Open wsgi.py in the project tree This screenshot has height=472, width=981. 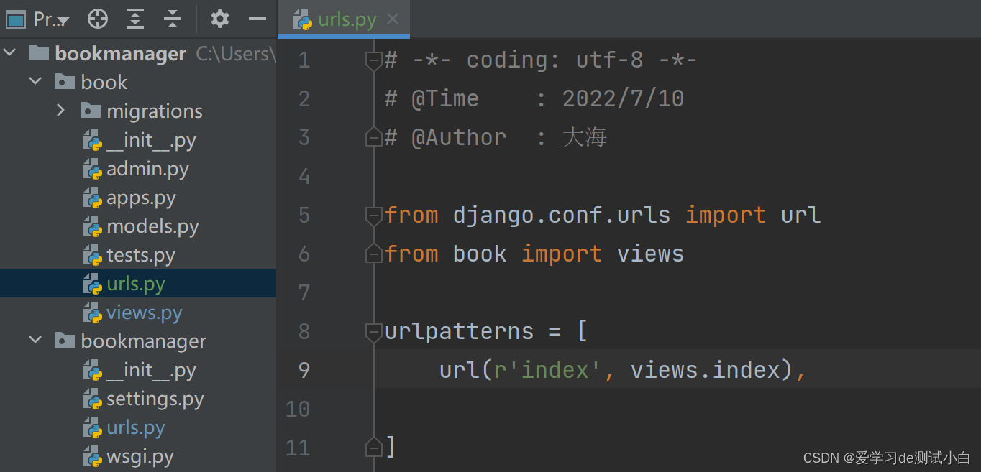tap(140, 456)
